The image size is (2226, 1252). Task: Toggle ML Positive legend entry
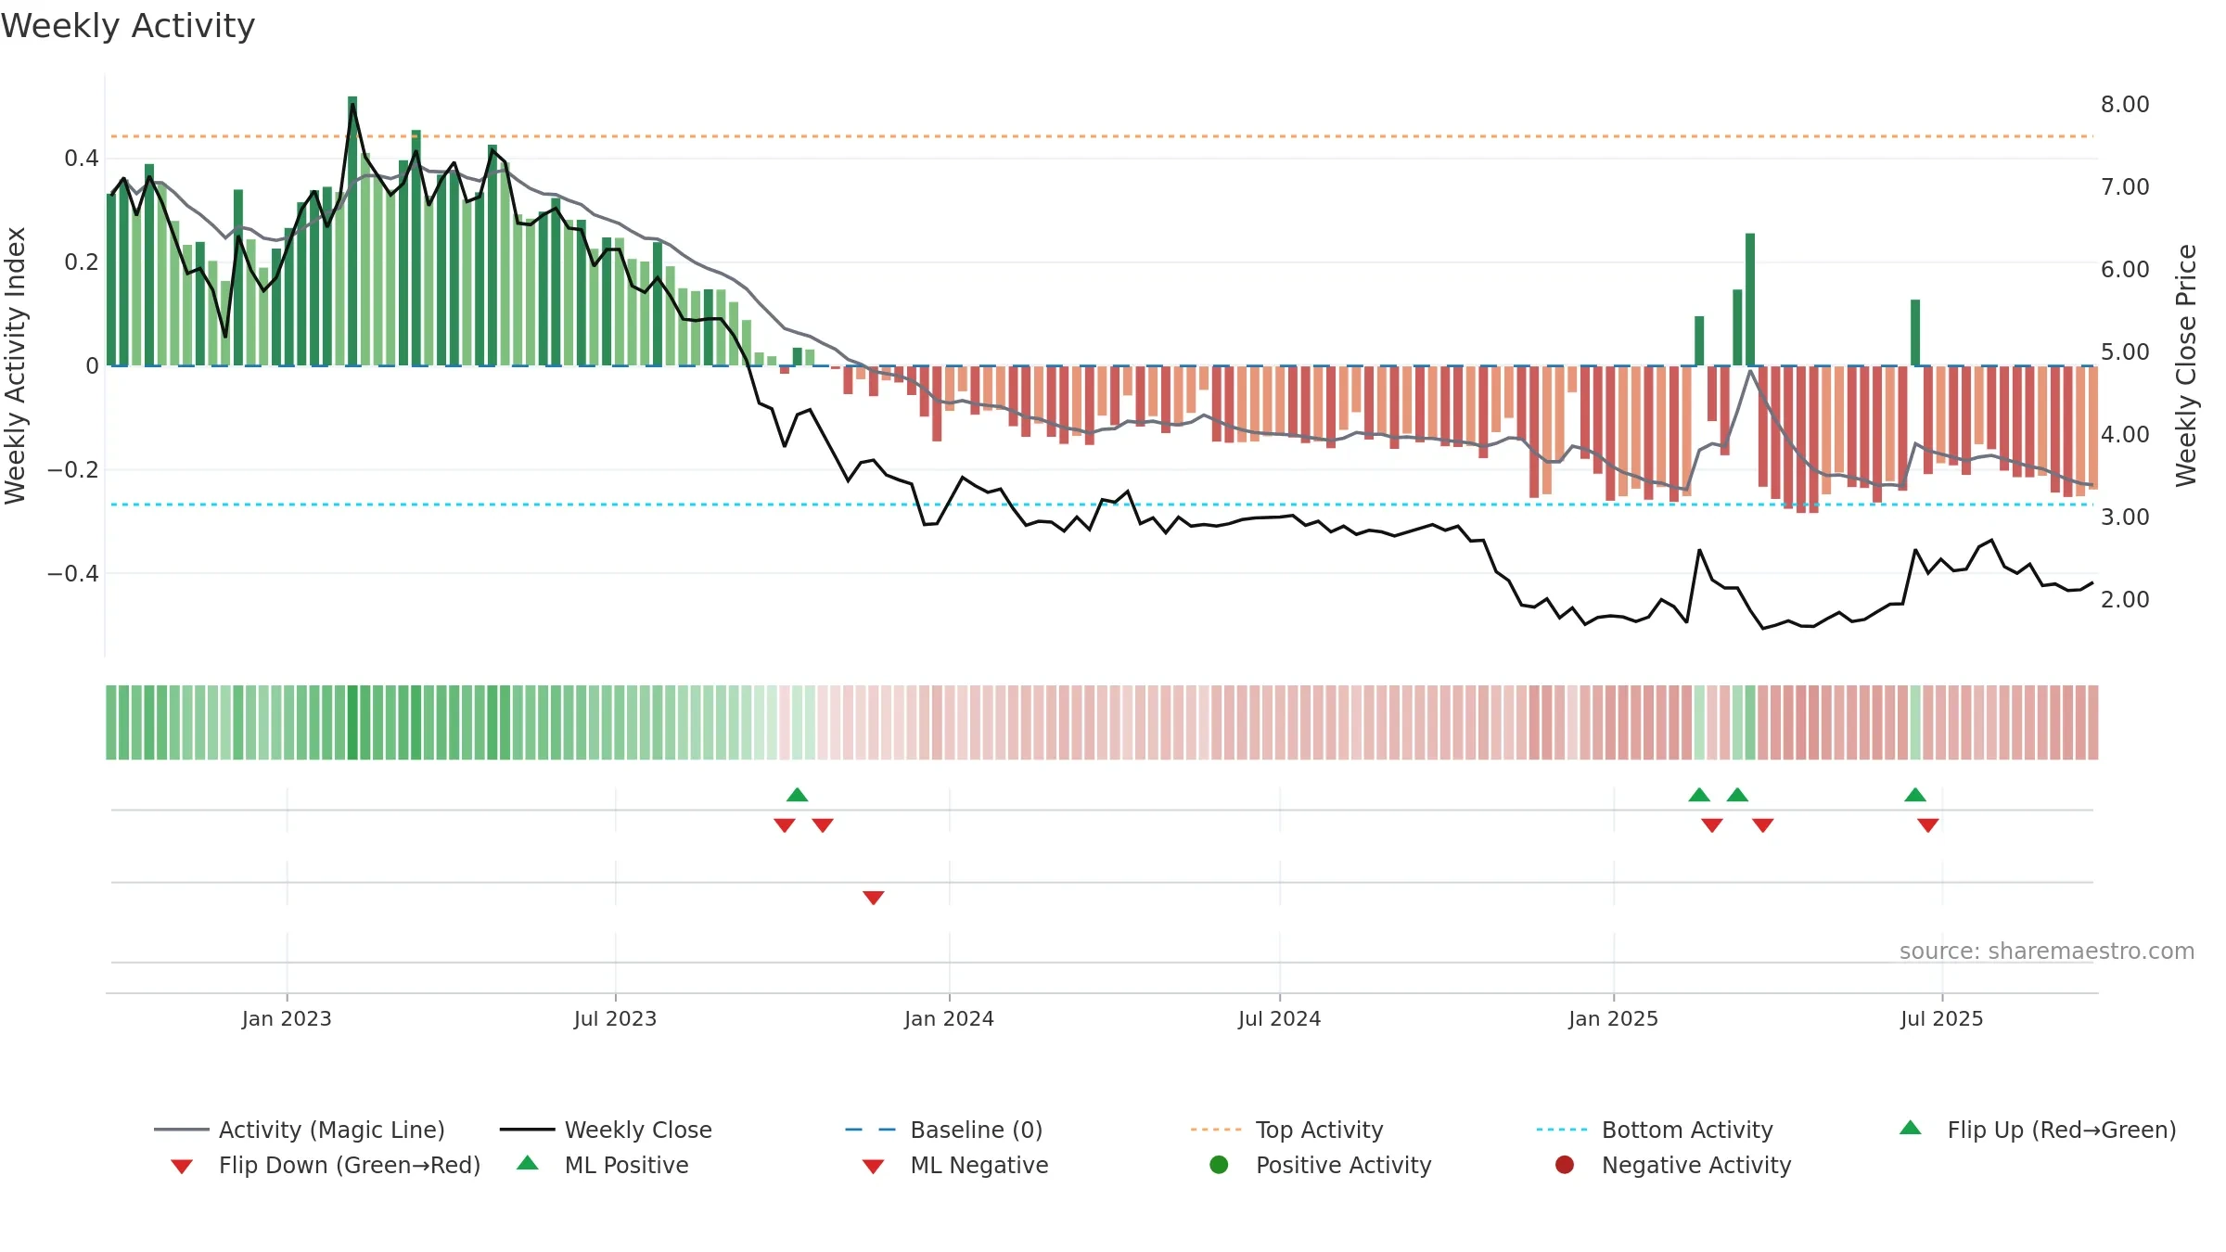[x=603, y=1165]
